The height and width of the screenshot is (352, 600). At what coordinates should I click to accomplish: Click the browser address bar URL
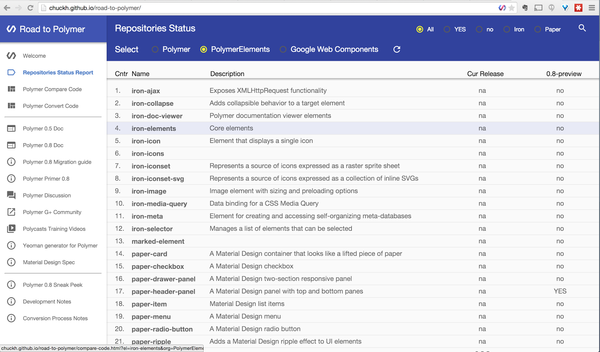[x=95, y=8]
